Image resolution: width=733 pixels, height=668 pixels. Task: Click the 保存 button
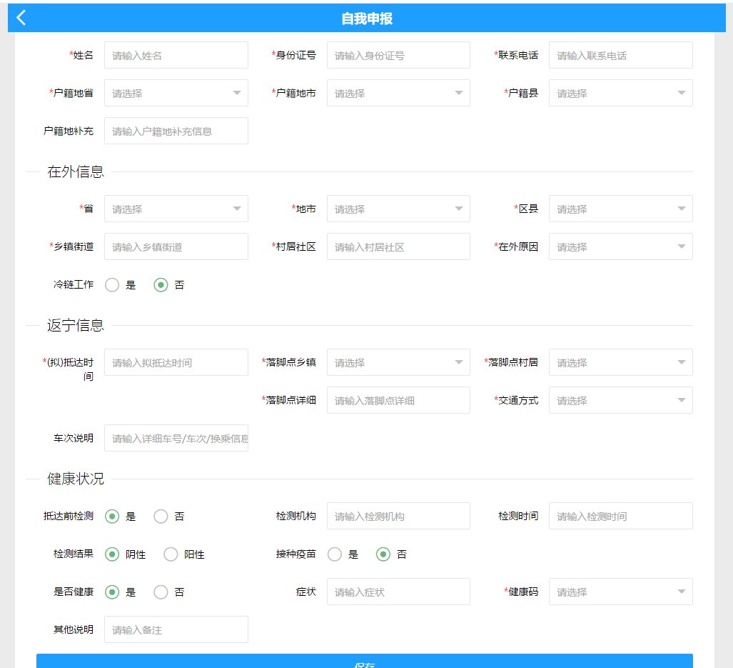point(364,662)
